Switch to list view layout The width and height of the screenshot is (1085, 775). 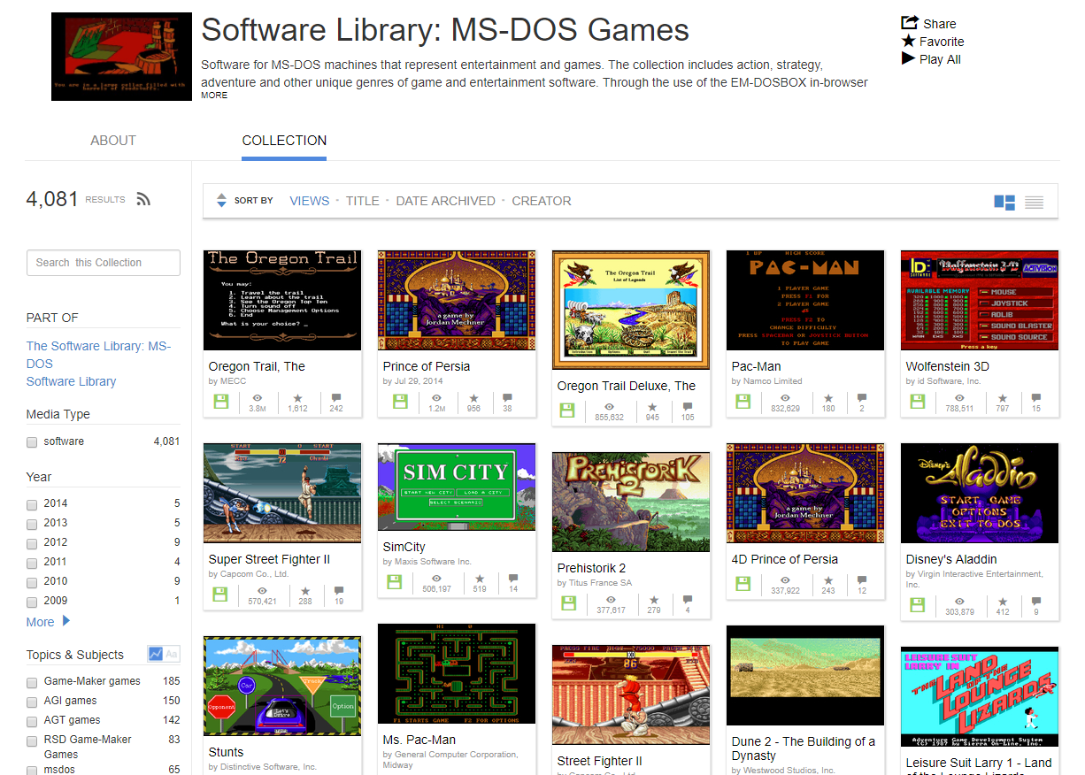pos(1034,202)
